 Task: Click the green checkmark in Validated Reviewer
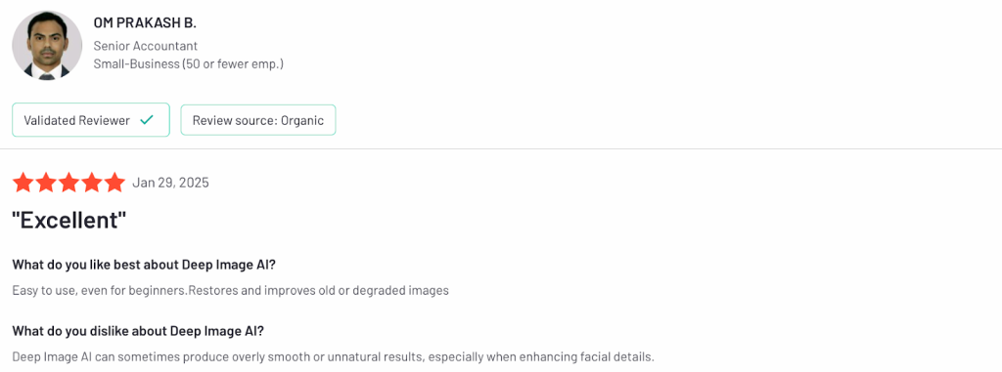[x=147, y=120]
